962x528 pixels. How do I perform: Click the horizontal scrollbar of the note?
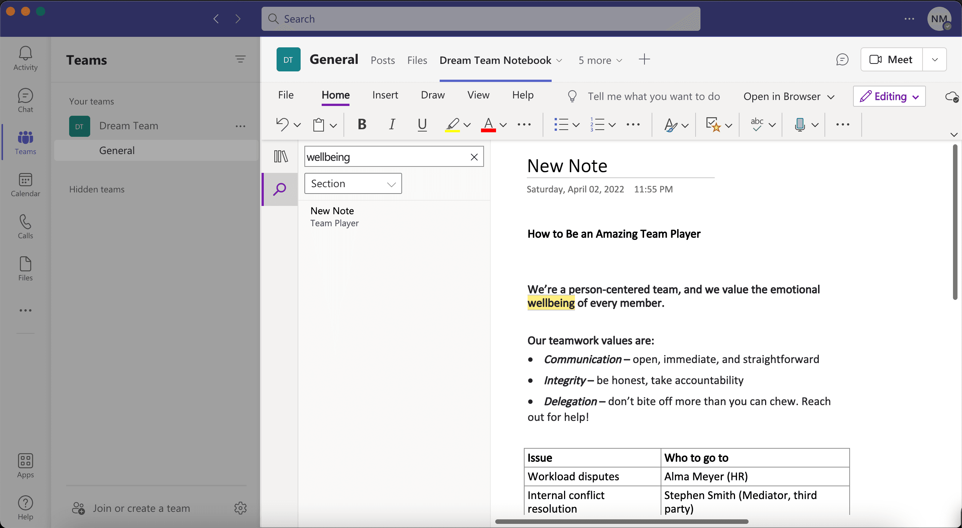[622, 522]
